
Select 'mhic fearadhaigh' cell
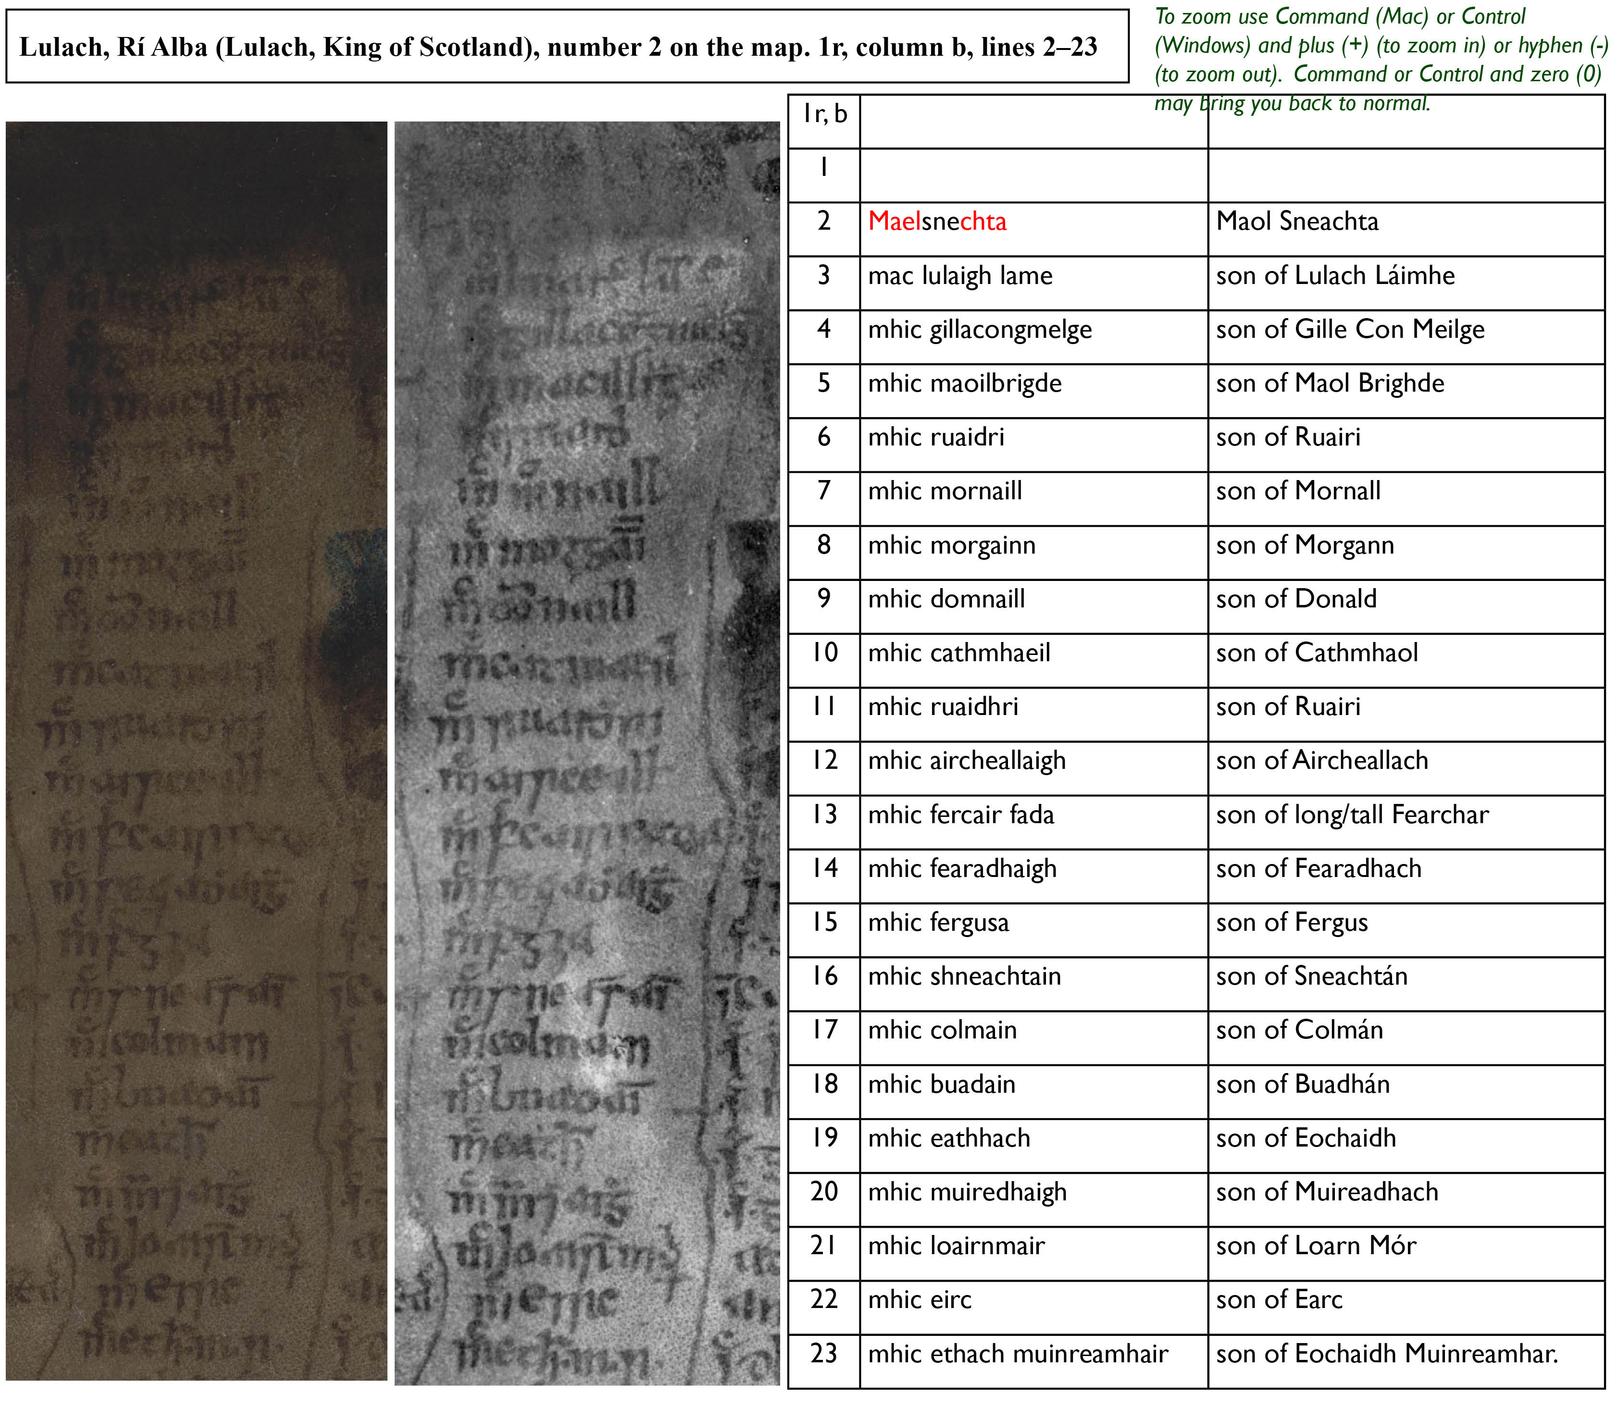pyautogui.click(x=1034, y=876)
